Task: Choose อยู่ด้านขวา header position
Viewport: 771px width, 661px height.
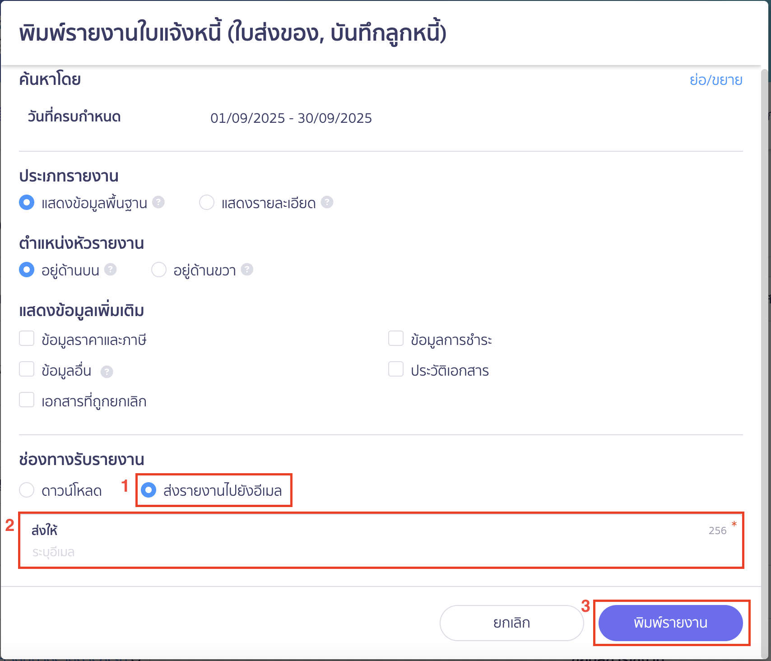Action: click(x=159, y=270)
